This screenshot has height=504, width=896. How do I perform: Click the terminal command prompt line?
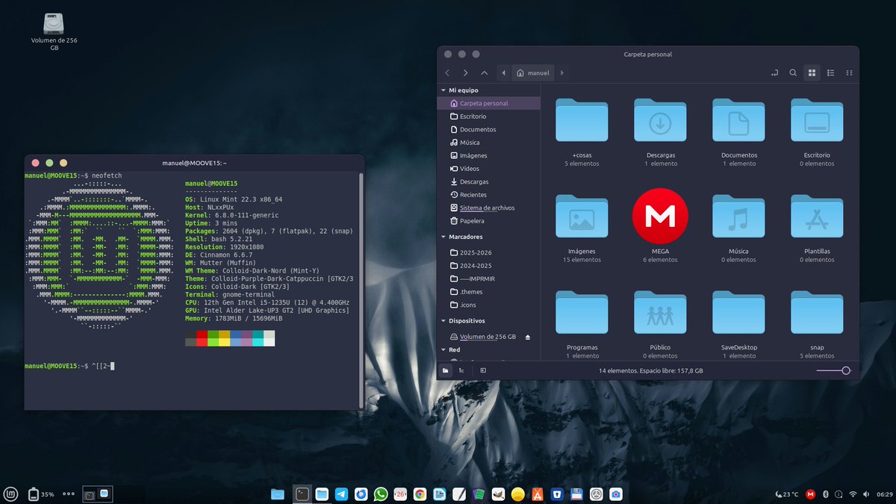pos(69,366)
